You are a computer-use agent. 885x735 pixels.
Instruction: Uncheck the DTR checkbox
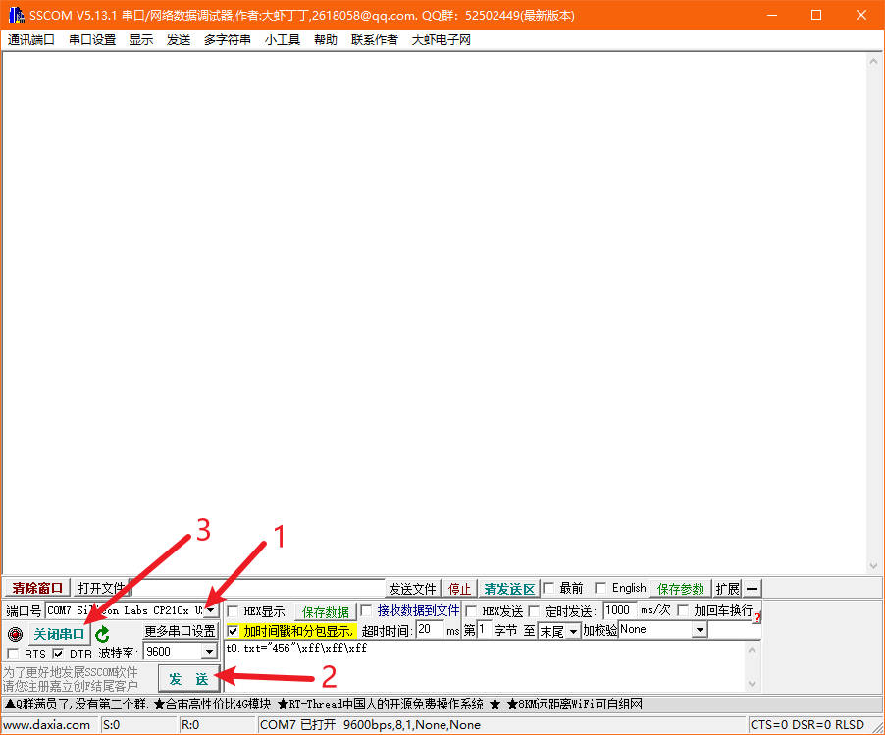pos(58,654)
